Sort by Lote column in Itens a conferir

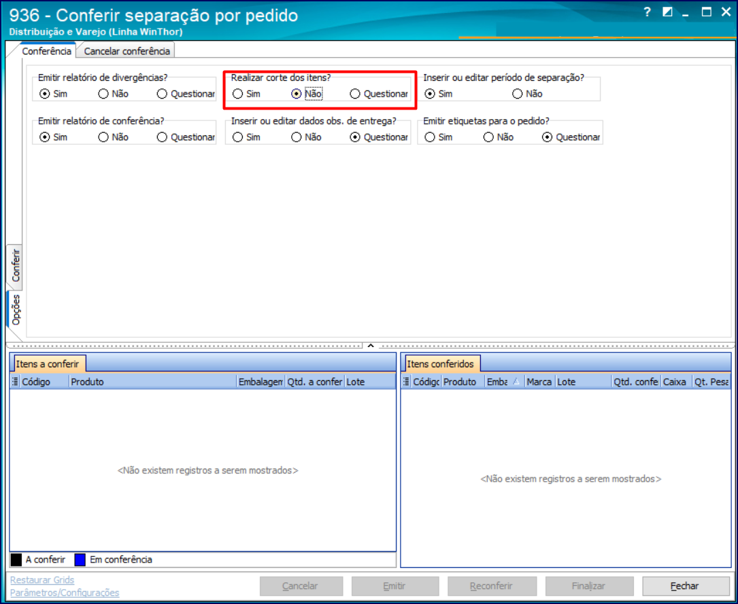coord(369,382)
